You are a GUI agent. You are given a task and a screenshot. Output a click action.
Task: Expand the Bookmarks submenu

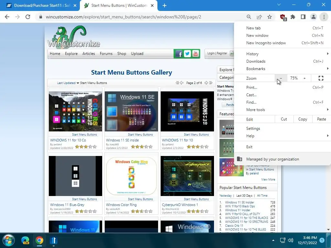(283, 69)
